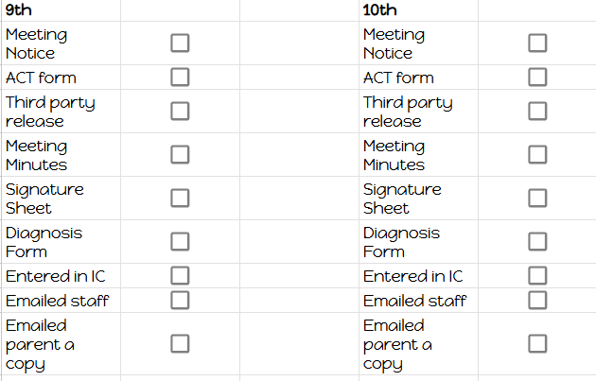The width and height of the screenshot is (596, 381).
Task: Tick the 10th grade Diagnosis Form checkbox
Action: tap(537, 241)
